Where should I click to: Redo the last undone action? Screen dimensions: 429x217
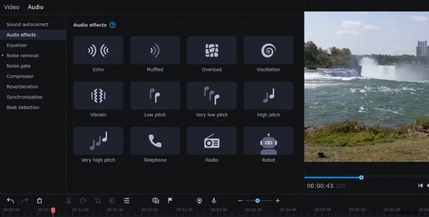[x=25, y=200]
